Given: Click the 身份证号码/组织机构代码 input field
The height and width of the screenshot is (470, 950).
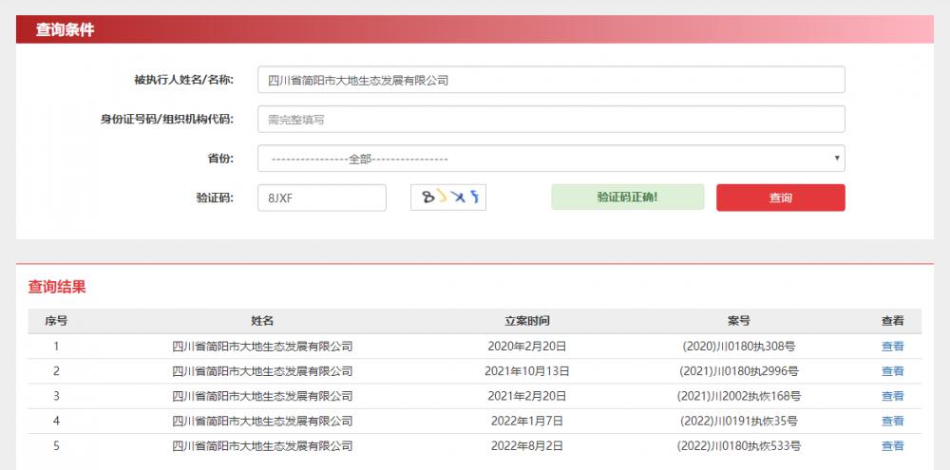Looking at the screenshot, I should coord(551,120).
